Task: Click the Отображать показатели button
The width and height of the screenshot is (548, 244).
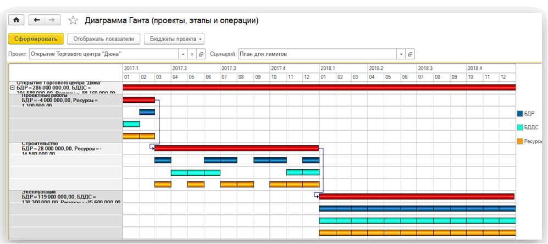Action: [x=103, y=39]
